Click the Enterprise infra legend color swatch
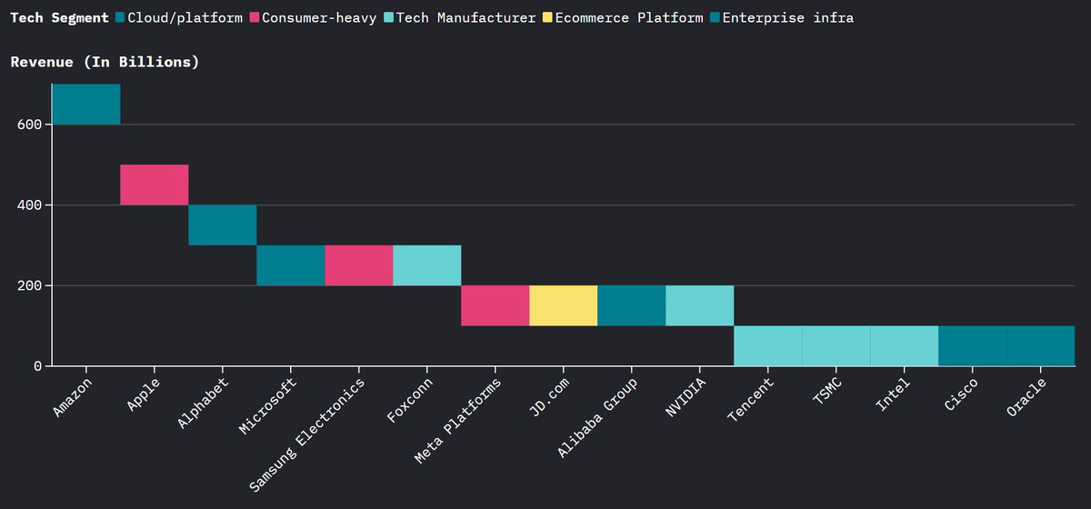This screenshot has width=1091, height=509. 714,17
